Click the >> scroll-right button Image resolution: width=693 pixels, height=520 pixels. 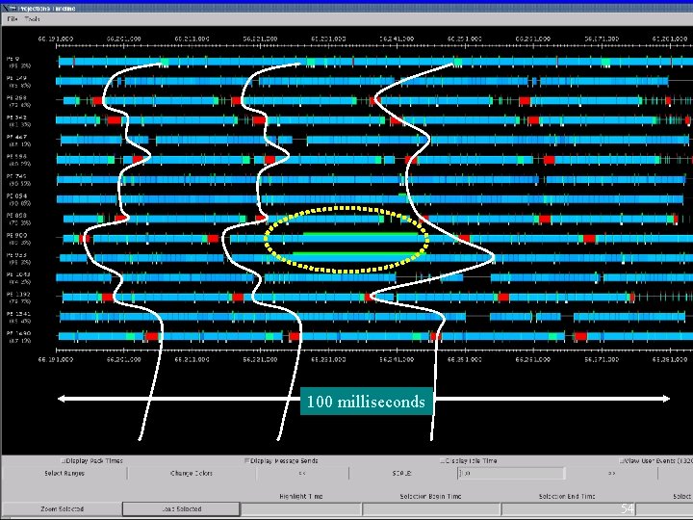[612, 473]
